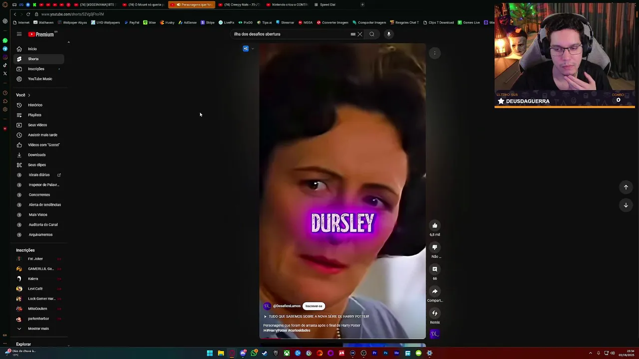Open Concorrentes item
This screenshot has width=639, height=359.
click(39, 195)
